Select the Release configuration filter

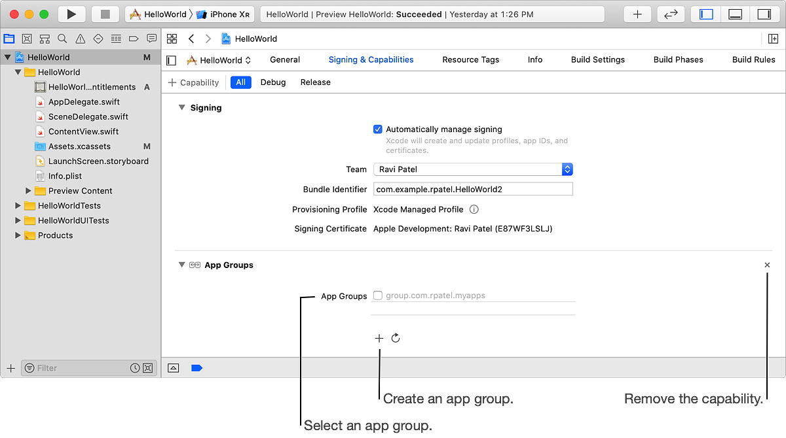pyautogui.click(x=315, y=82)
